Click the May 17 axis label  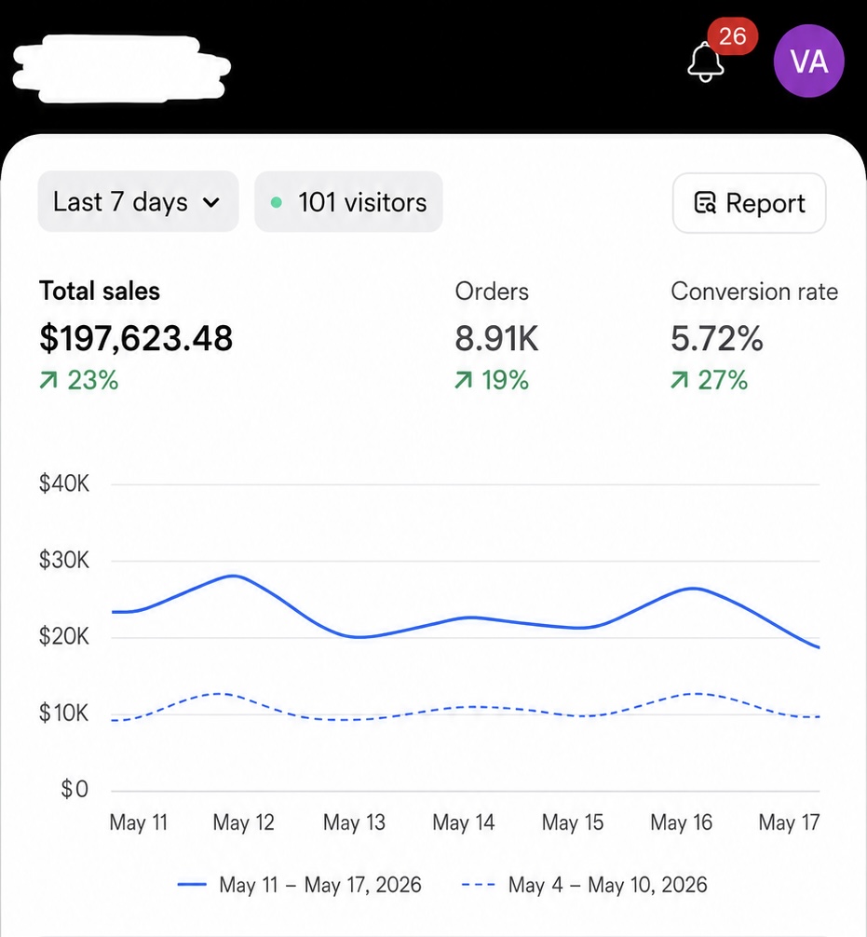tap(789, 822)
